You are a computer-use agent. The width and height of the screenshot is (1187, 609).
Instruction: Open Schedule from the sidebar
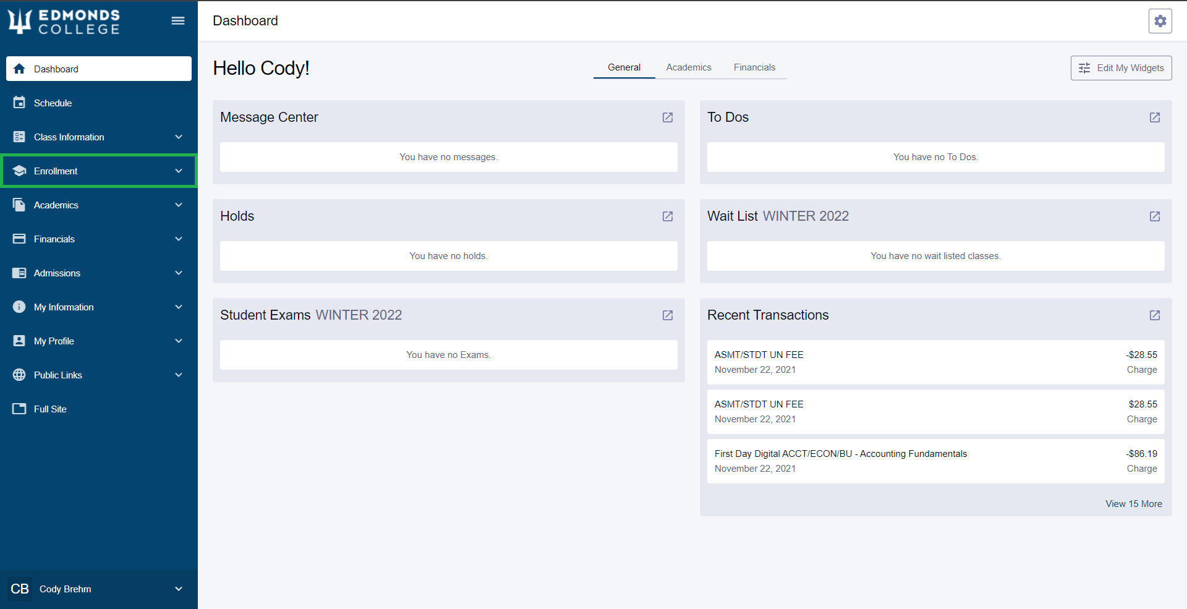point(99,103)
